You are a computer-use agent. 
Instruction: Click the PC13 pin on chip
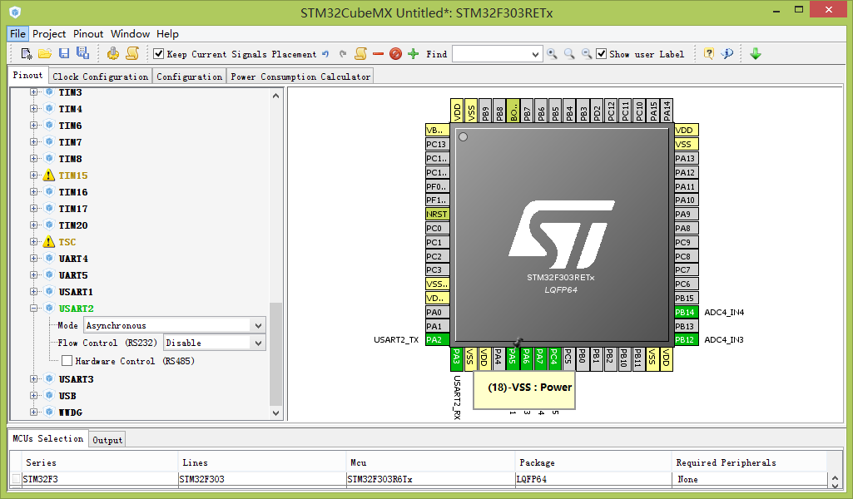click(437, 144)
